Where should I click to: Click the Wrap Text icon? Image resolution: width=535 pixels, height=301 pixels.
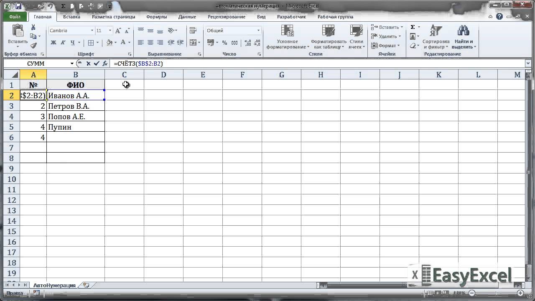[193, 31]
